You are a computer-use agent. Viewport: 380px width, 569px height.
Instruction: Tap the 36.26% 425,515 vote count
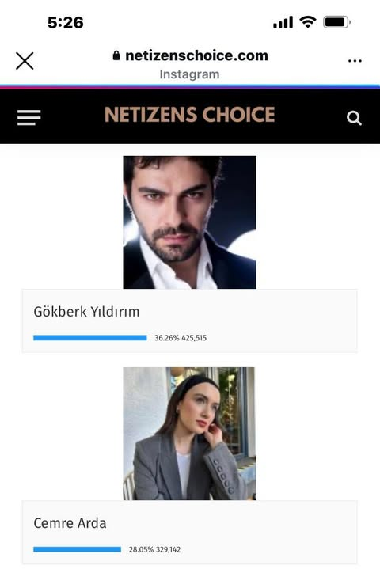pos(180,338)
